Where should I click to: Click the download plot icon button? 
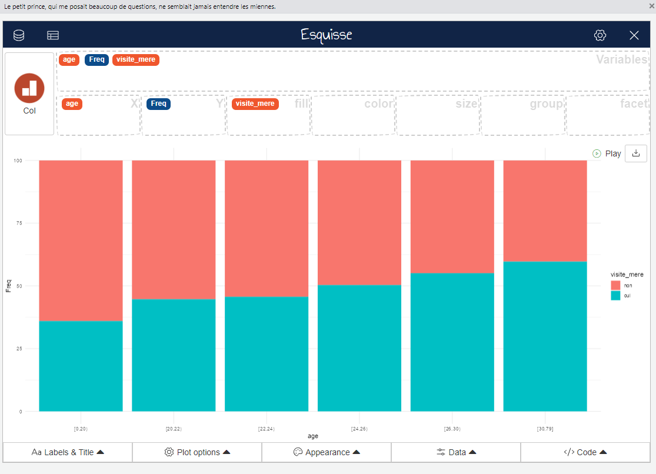pyautogui.click(x=635, y=153)
